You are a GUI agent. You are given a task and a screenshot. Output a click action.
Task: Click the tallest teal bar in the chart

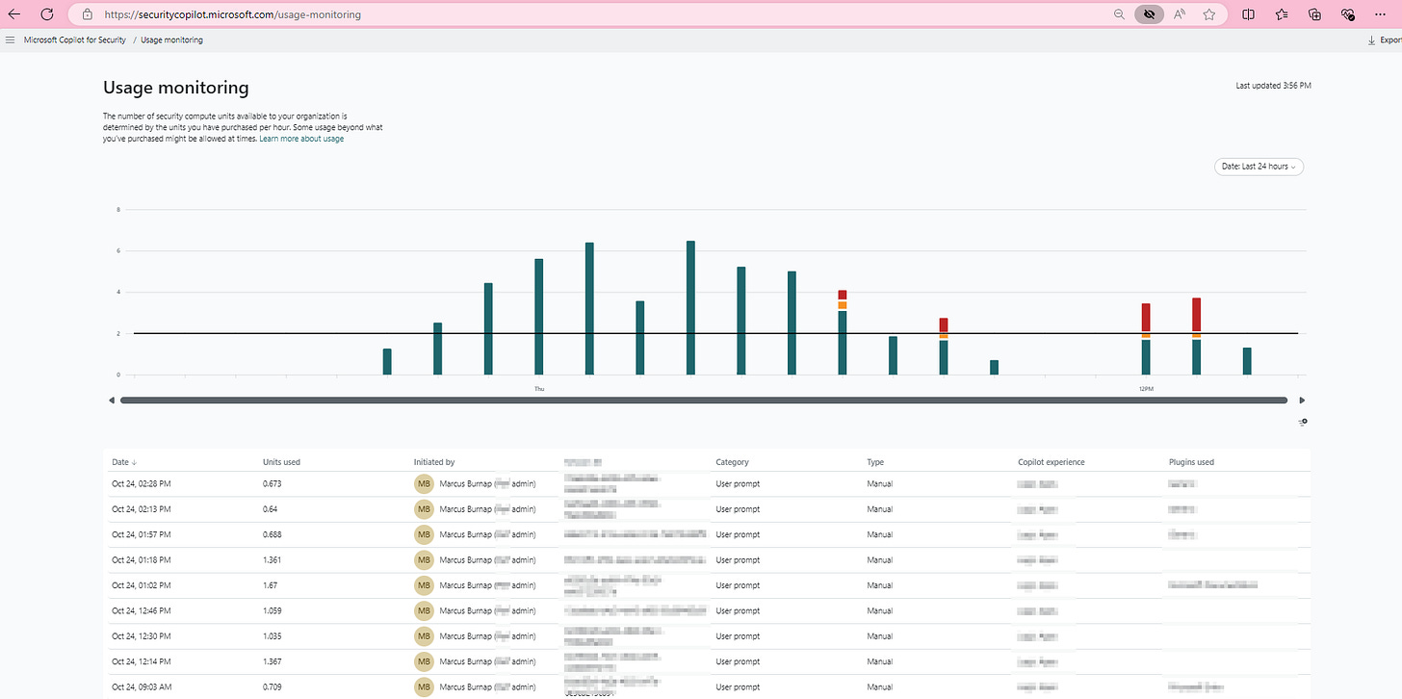690,307
